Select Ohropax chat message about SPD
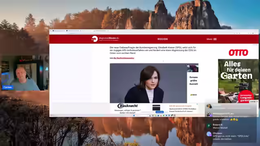The width and height of the screenshot is (260, 146). [x=231, y=136]
